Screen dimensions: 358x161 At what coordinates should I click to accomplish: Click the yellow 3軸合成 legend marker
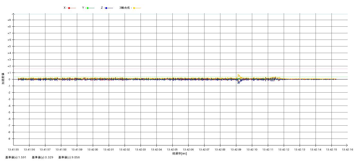134,8
